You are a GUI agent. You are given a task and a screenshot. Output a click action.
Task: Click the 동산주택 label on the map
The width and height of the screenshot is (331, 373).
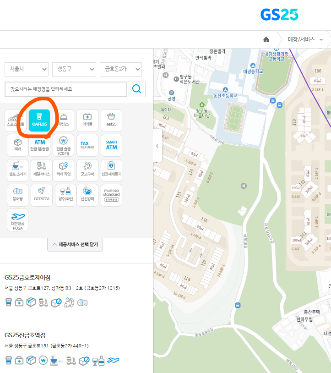click(x=312, y=312)
